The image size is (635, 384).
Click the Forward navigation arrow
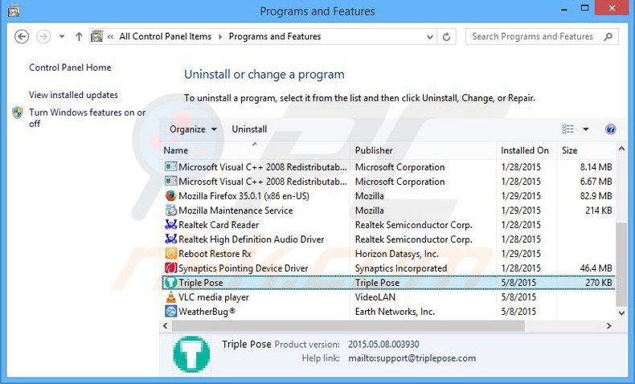[43, 37]
